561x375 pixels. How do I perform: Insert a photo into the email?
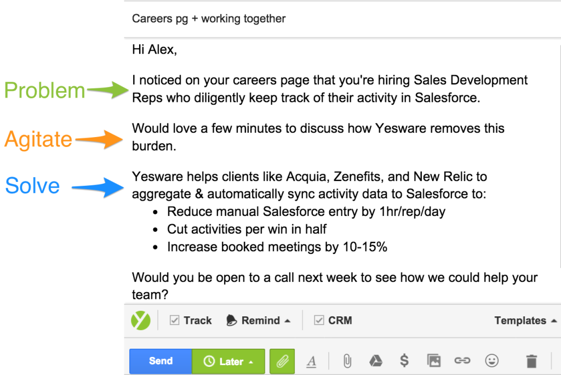coord(433,361)
